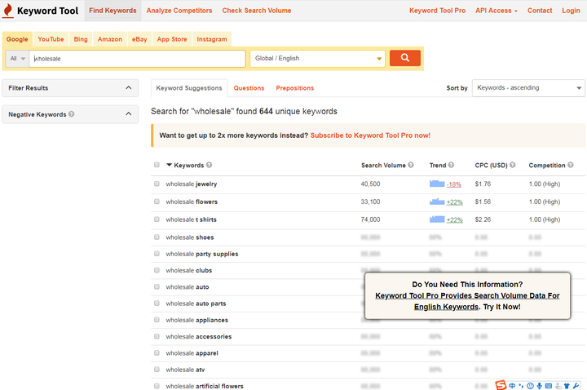Image resolution: width=587 pixels, height=390 pixels.
Task: Click help icon beside Negative Keywords
Action: point(72,114)
